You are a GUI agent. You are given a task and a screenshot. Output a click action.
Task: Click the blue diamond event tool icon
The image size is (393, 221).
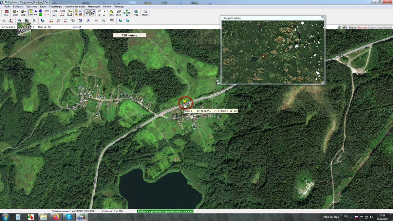point(36,11)
